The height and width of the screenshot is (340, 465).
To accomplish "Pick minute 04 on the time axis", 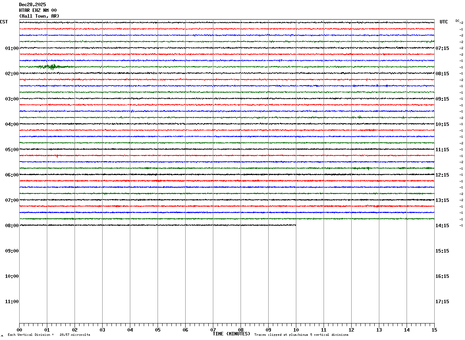I will (x=130, y=330).
